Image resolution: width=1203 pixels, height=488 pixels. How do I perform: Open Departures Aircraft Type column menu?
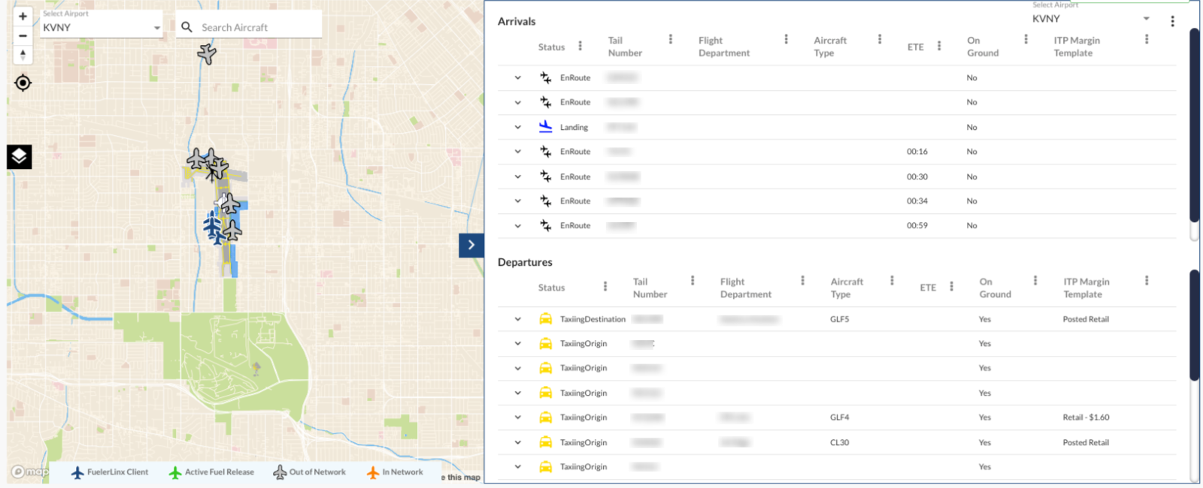pyautogui.click(x=892, y=280)
